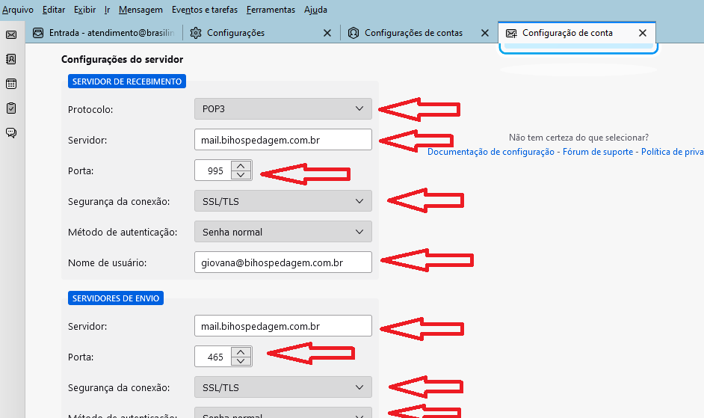Open the Editar menu

click(x=53, y=10)
